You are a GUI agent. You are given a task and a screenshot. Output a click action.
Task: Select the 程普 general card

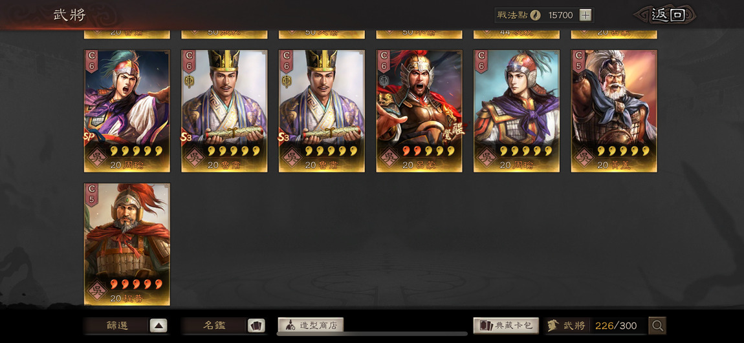(x=127, y=244)
